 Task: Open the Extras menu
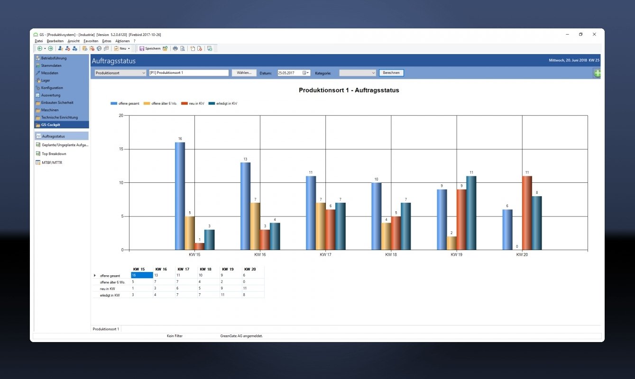click(x=107, y=41)
